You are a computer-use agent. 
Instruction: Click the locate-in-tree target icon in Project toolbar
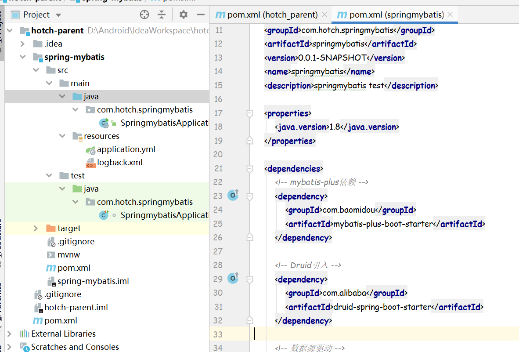pyautogui.click(x=144, y=15)
